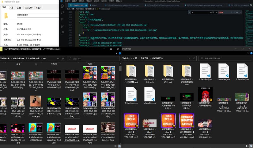The height and width of the screenshot is (148, 253).
Task: Click 广播 in the right breadcrumb path
Action: pyautogui.click(x=135, y=59)
